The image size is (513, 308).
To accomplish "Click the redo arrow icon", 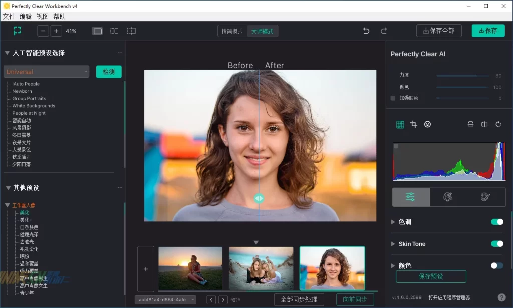I will tap(384, 31).
